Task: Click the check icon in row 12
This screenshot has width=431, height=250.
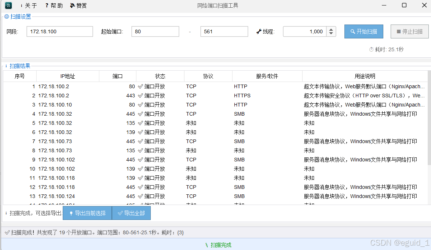Action: [x=140, y=187]
